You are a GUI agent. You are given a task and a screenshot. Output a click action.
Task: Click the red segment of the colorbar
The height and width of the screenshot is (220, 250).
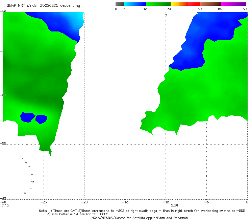(194, 4)
